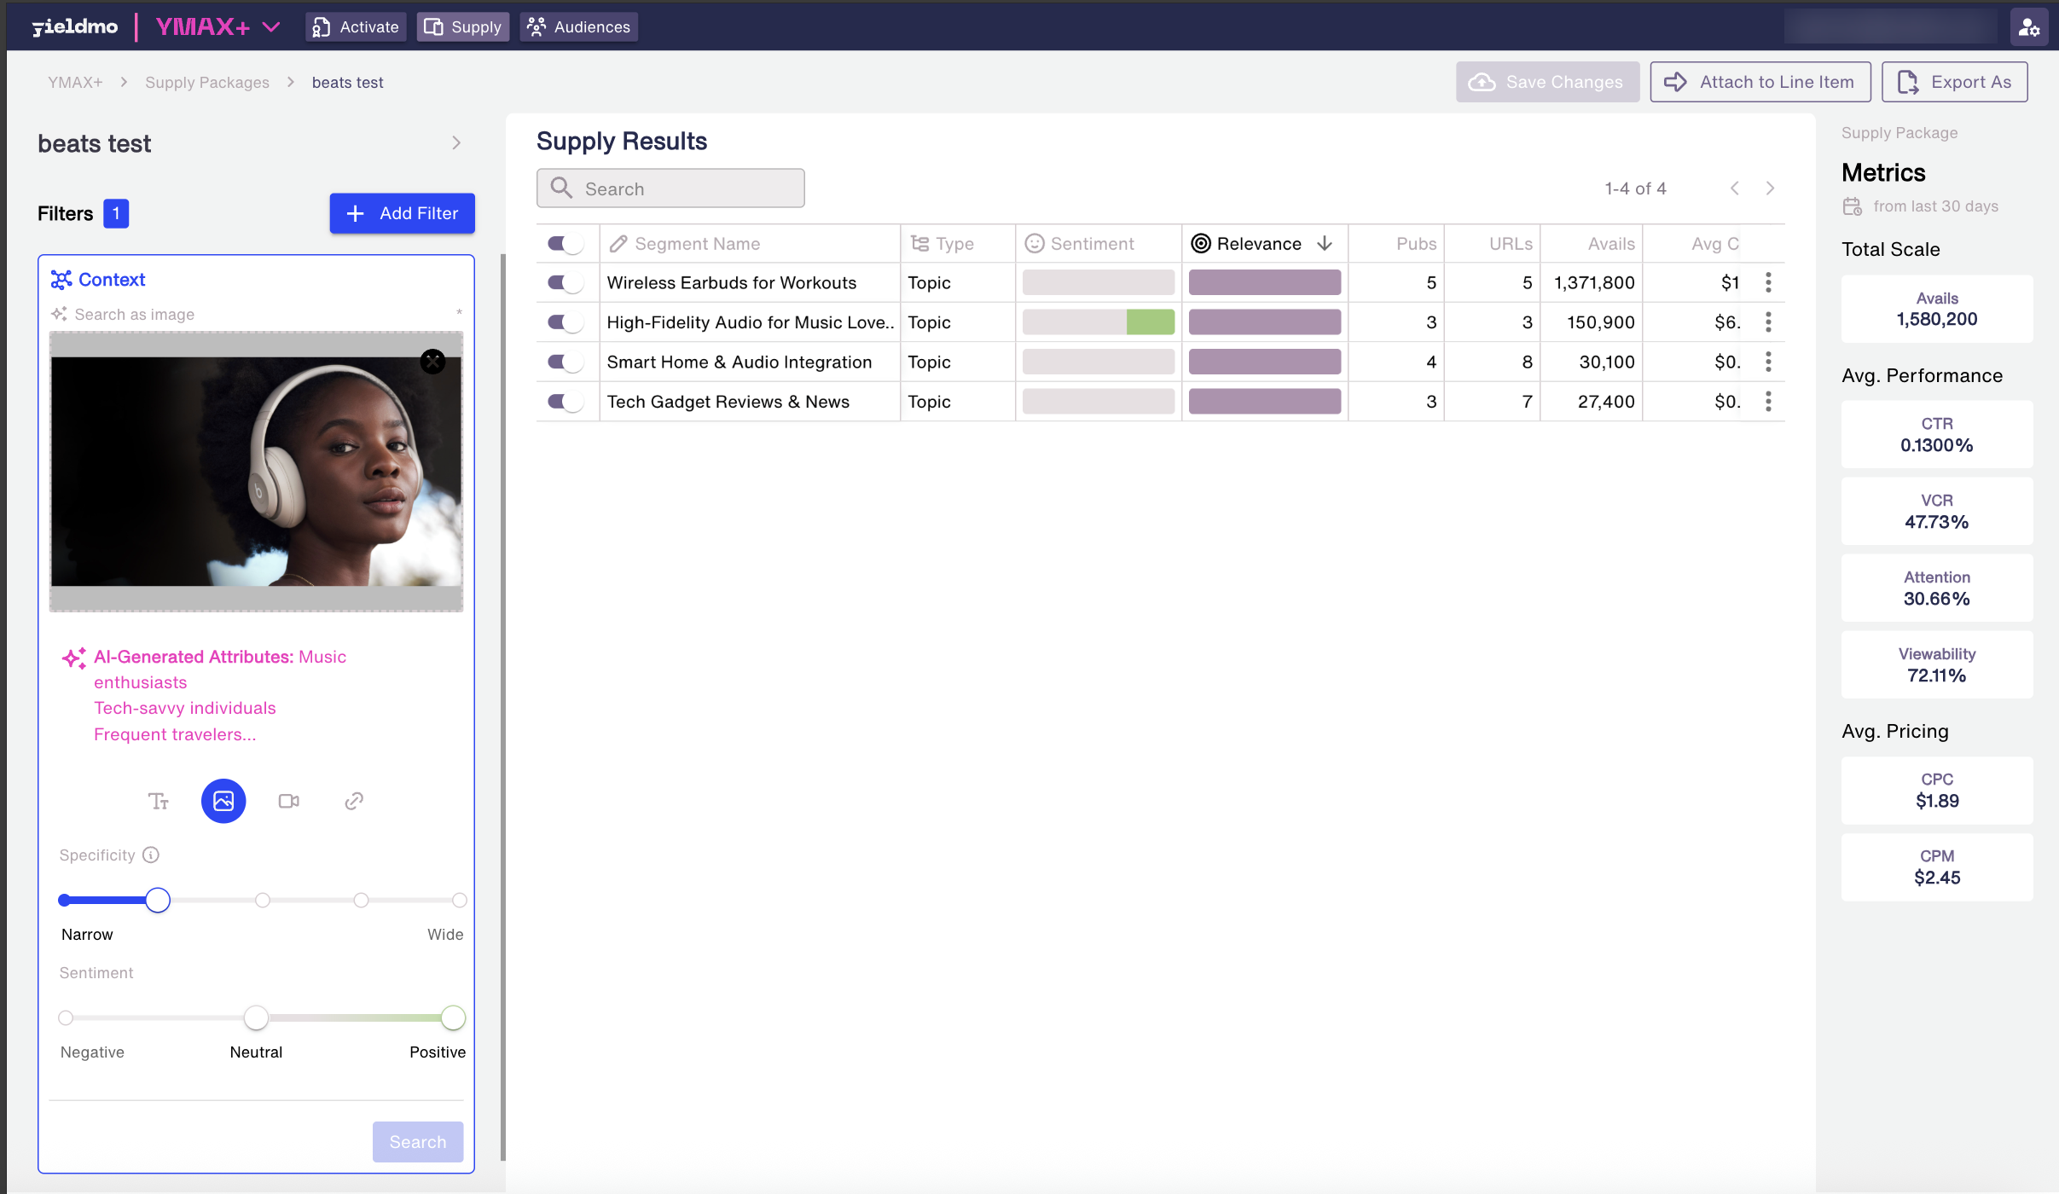Set Specificity slider to Wide endpoint
2059x1194 pixels.
point(460,900)
